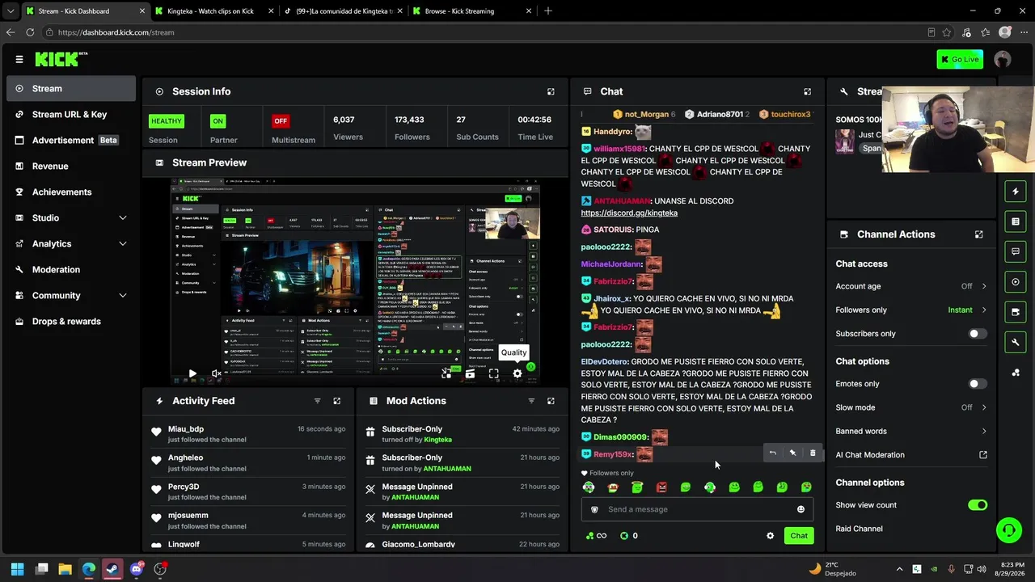
Task: Play the stream preview
Action: pos(192,373)
